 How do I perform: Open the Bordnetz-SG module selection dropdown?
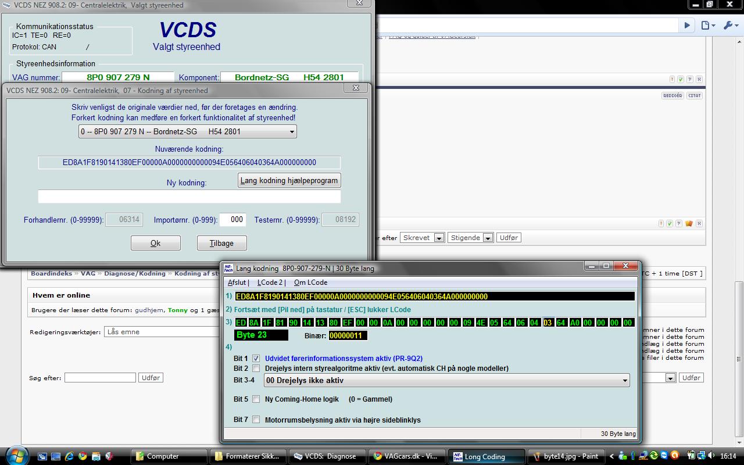[291, 132]
